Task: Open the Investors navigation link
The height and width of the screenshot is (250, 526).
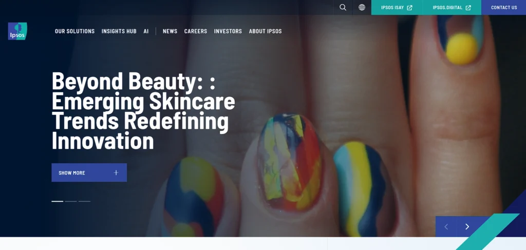Action: [x=228, y=31]
